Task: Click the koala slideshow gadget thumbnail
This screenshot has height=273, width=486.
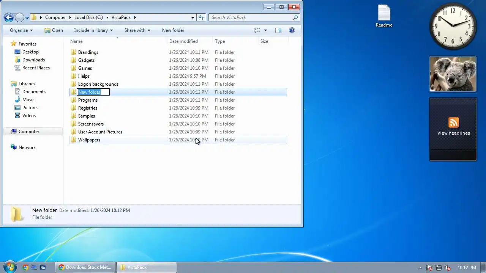Action: (453, 74)
